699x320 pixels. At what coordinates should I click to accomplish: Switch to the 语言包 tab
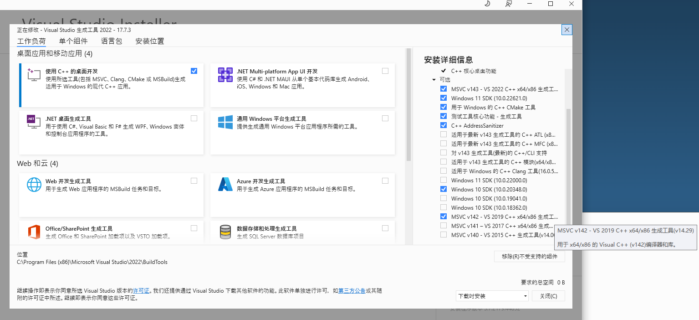(112, 41)
